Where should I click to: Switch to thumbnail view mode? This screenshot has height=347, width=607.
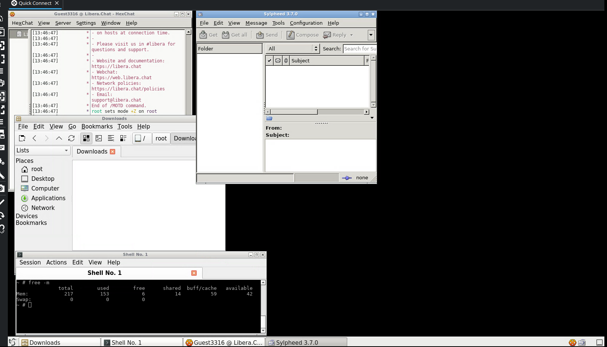tap(99, 138)
